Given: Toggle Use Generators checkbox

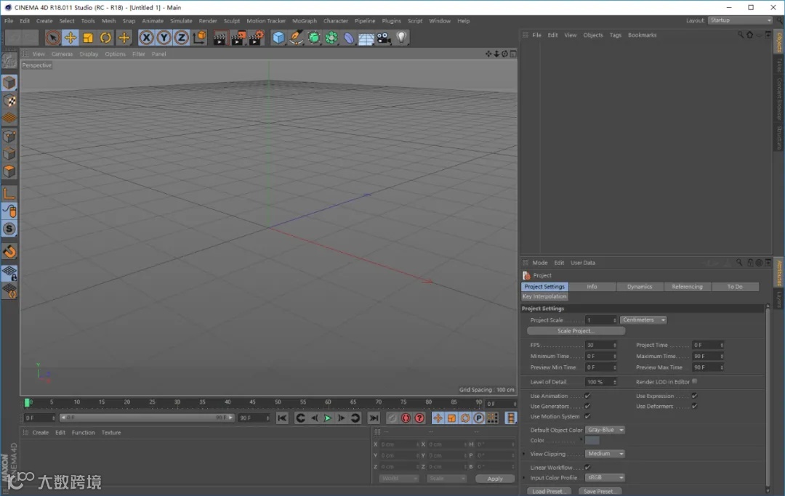Looking at the screenshot, I should [x=588, y=406].
